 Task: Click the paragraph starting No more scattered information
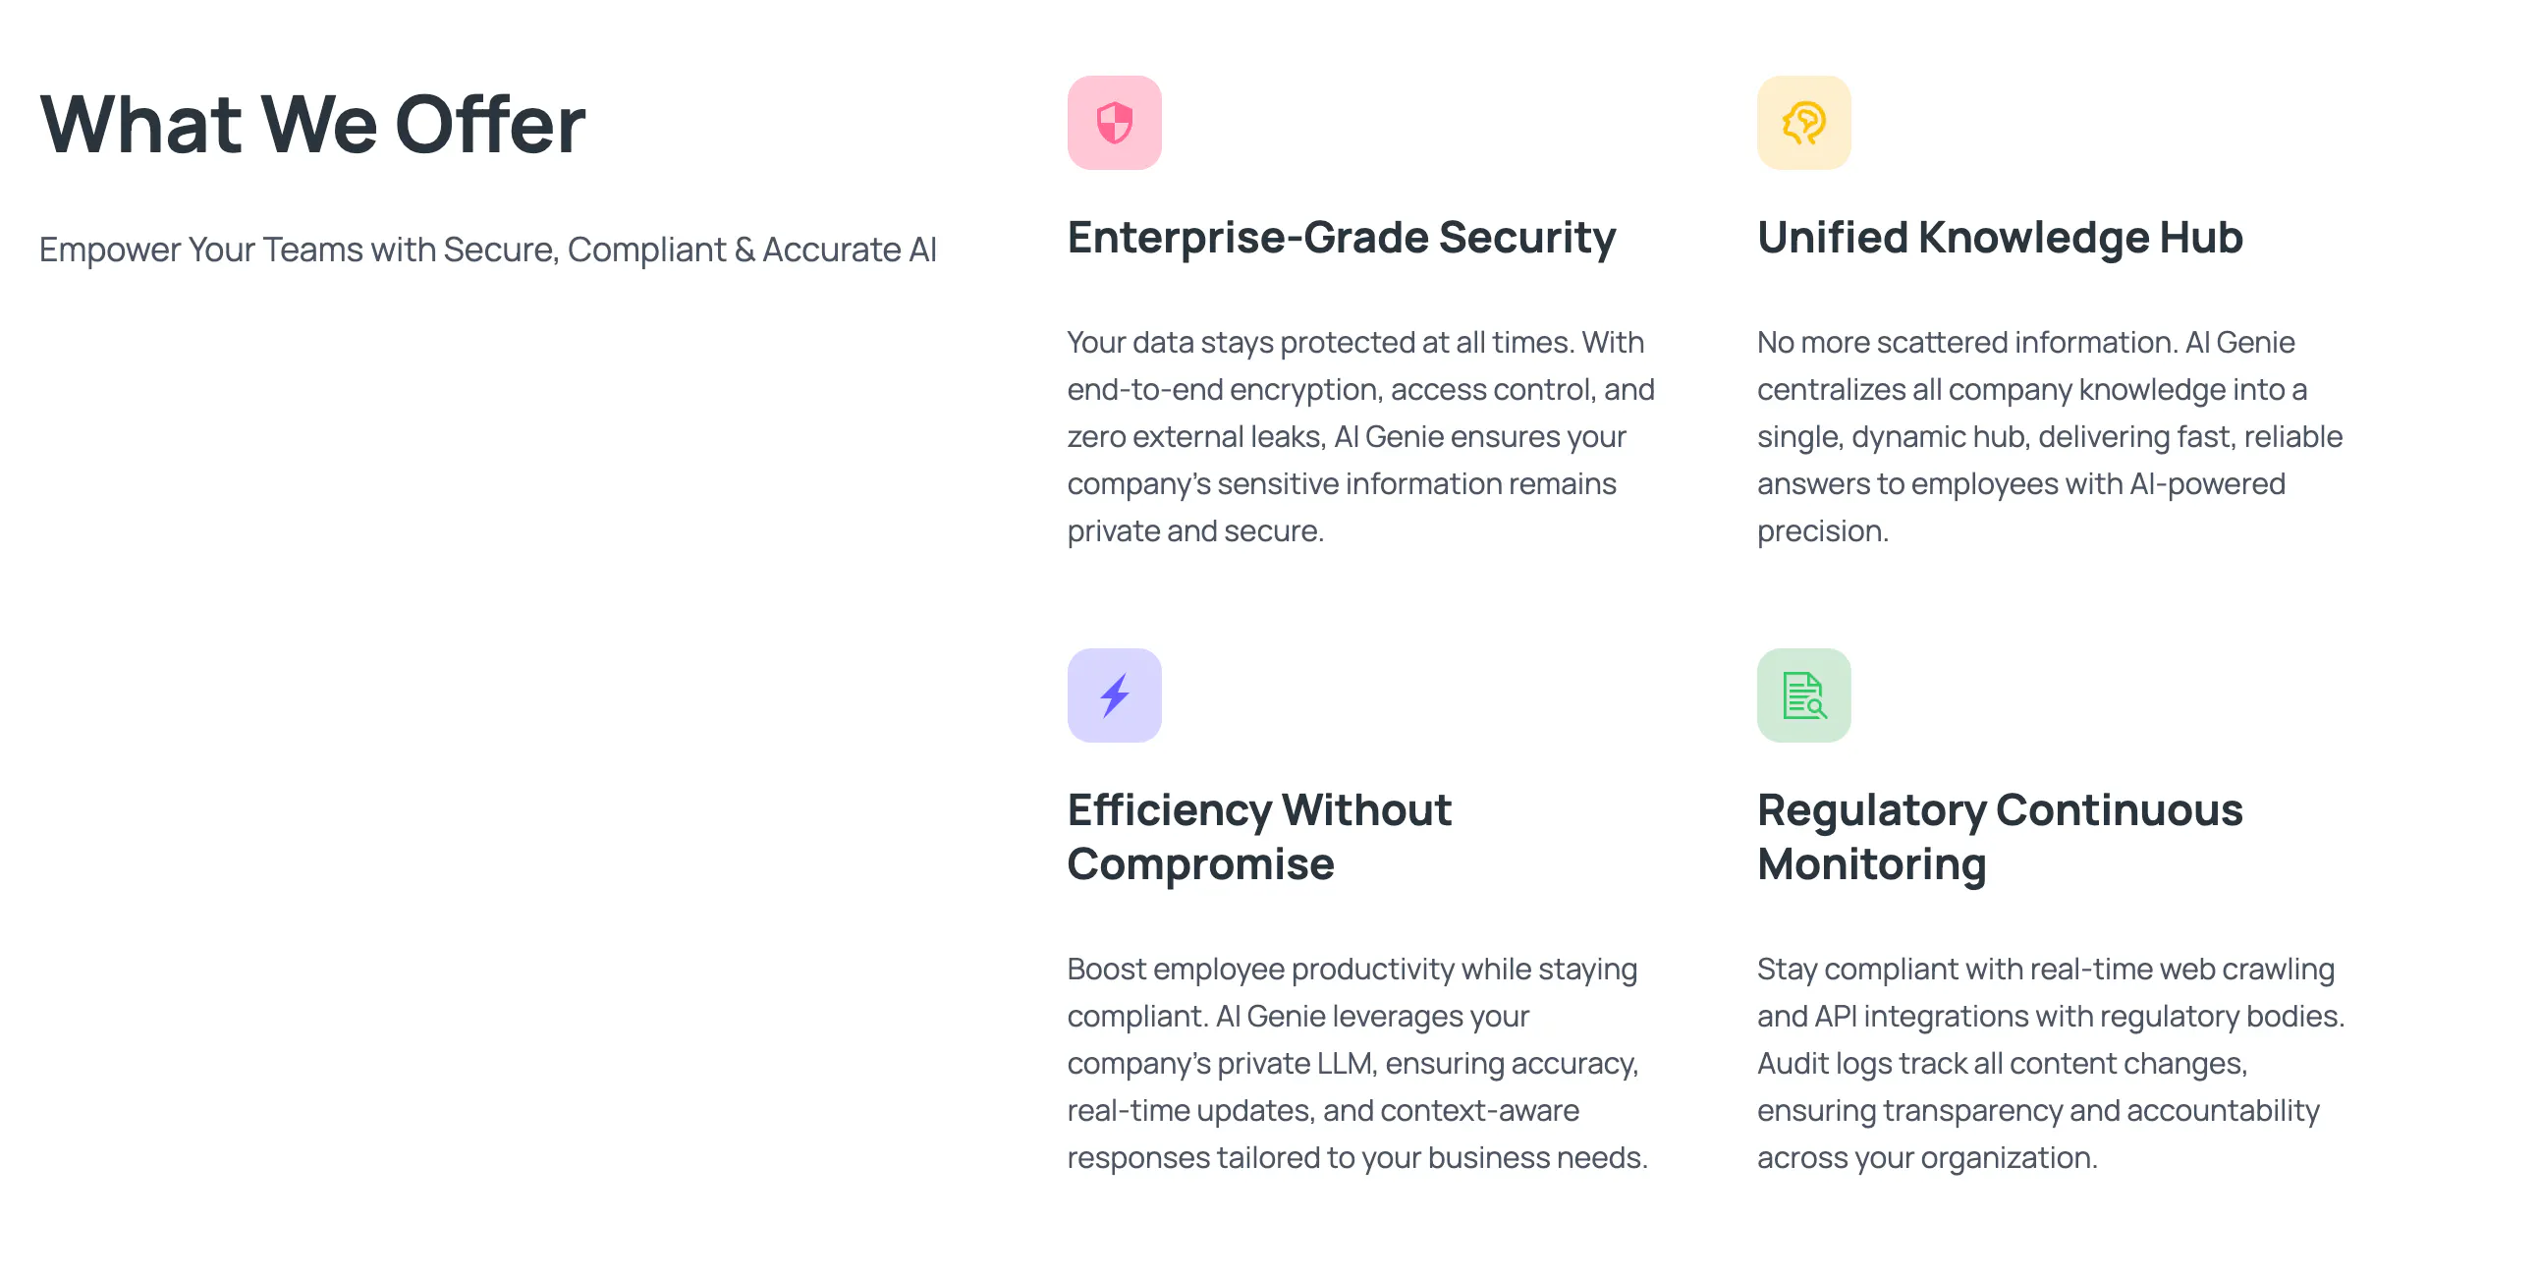(2049, 436)
